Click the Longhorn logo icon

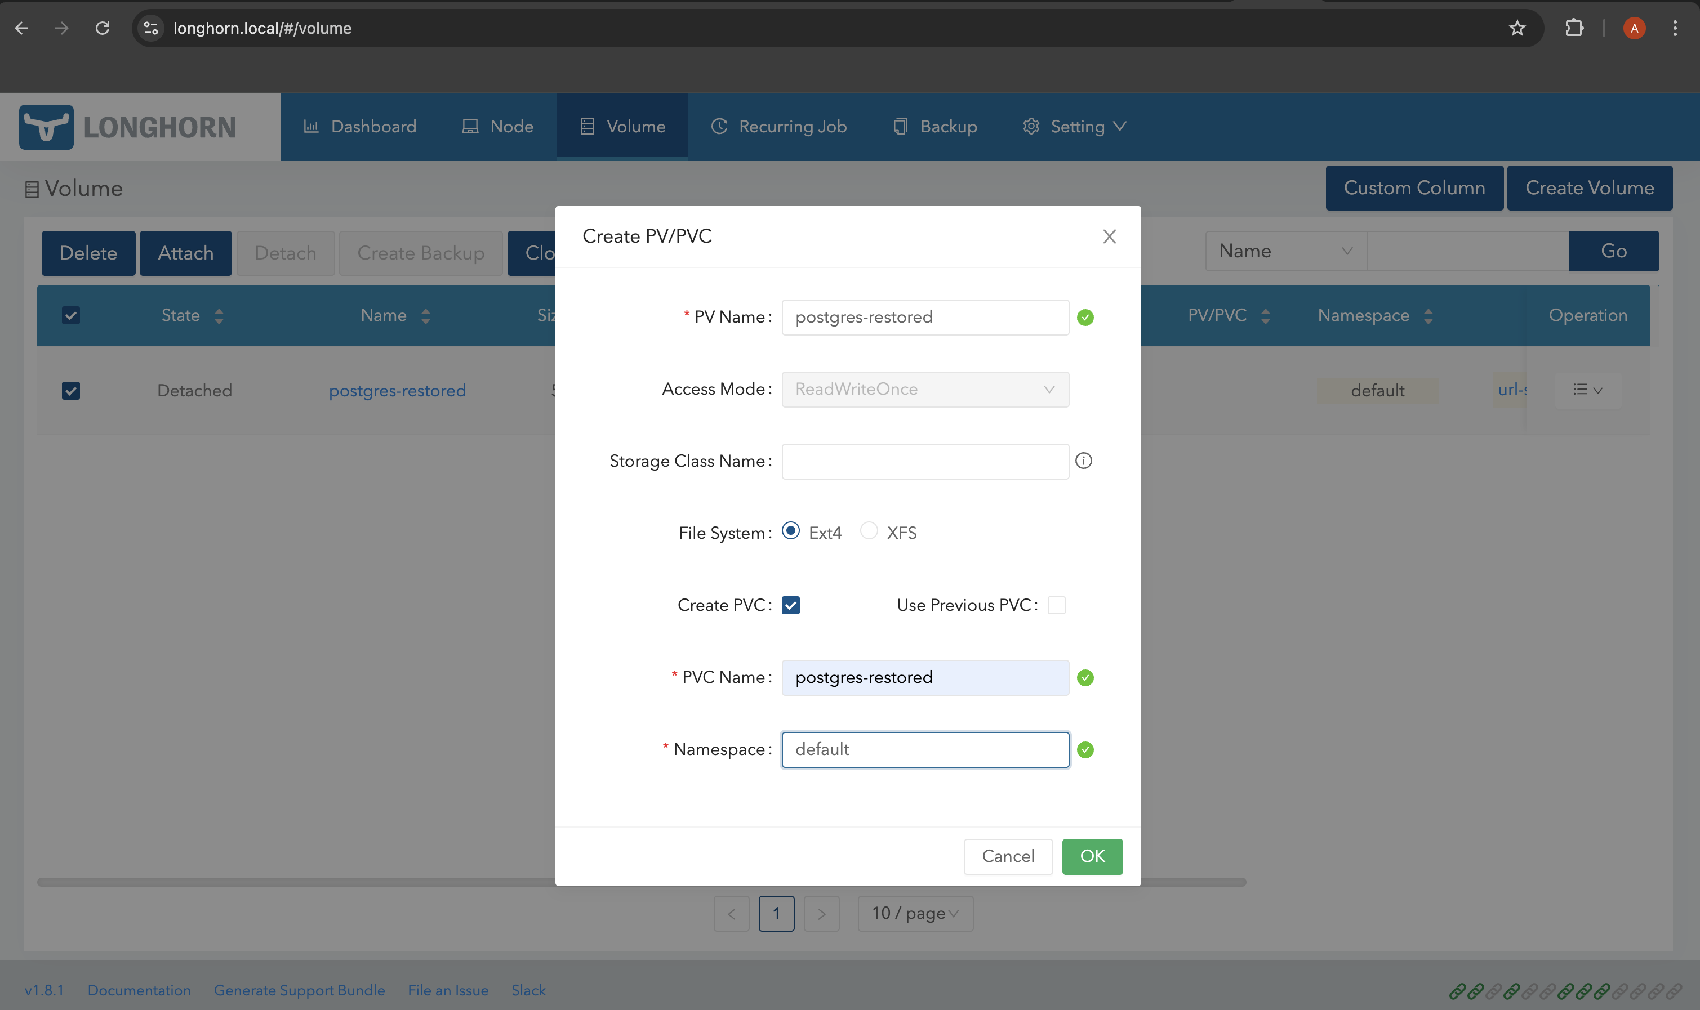point(46,127)
